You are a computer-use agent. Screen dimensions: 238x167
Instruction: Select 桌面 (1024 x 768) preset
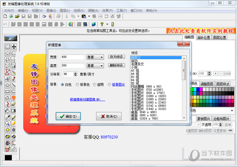[145, 119]
